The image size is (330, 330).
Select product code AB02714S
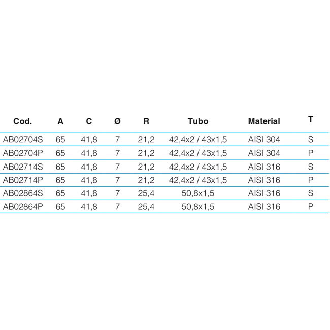[x=23, y=167]
